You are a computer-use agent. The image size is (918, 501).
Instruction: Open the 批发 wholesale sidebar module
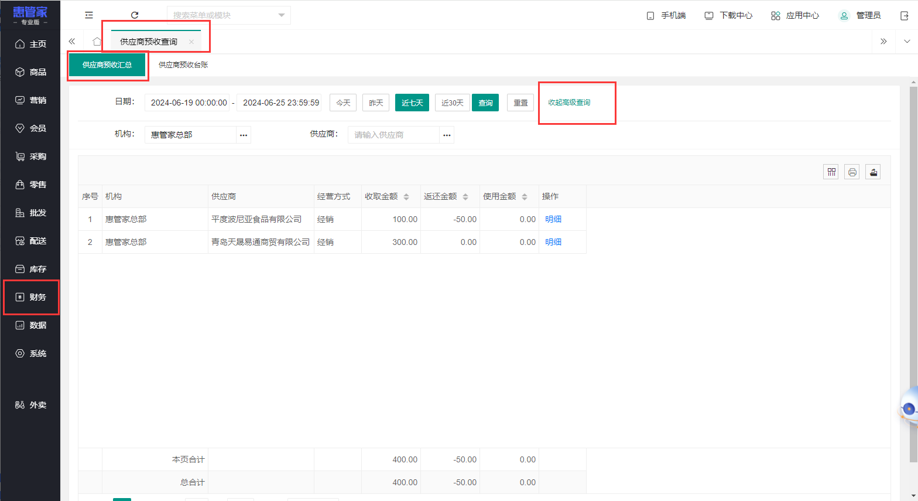click(x=30, y=213)
